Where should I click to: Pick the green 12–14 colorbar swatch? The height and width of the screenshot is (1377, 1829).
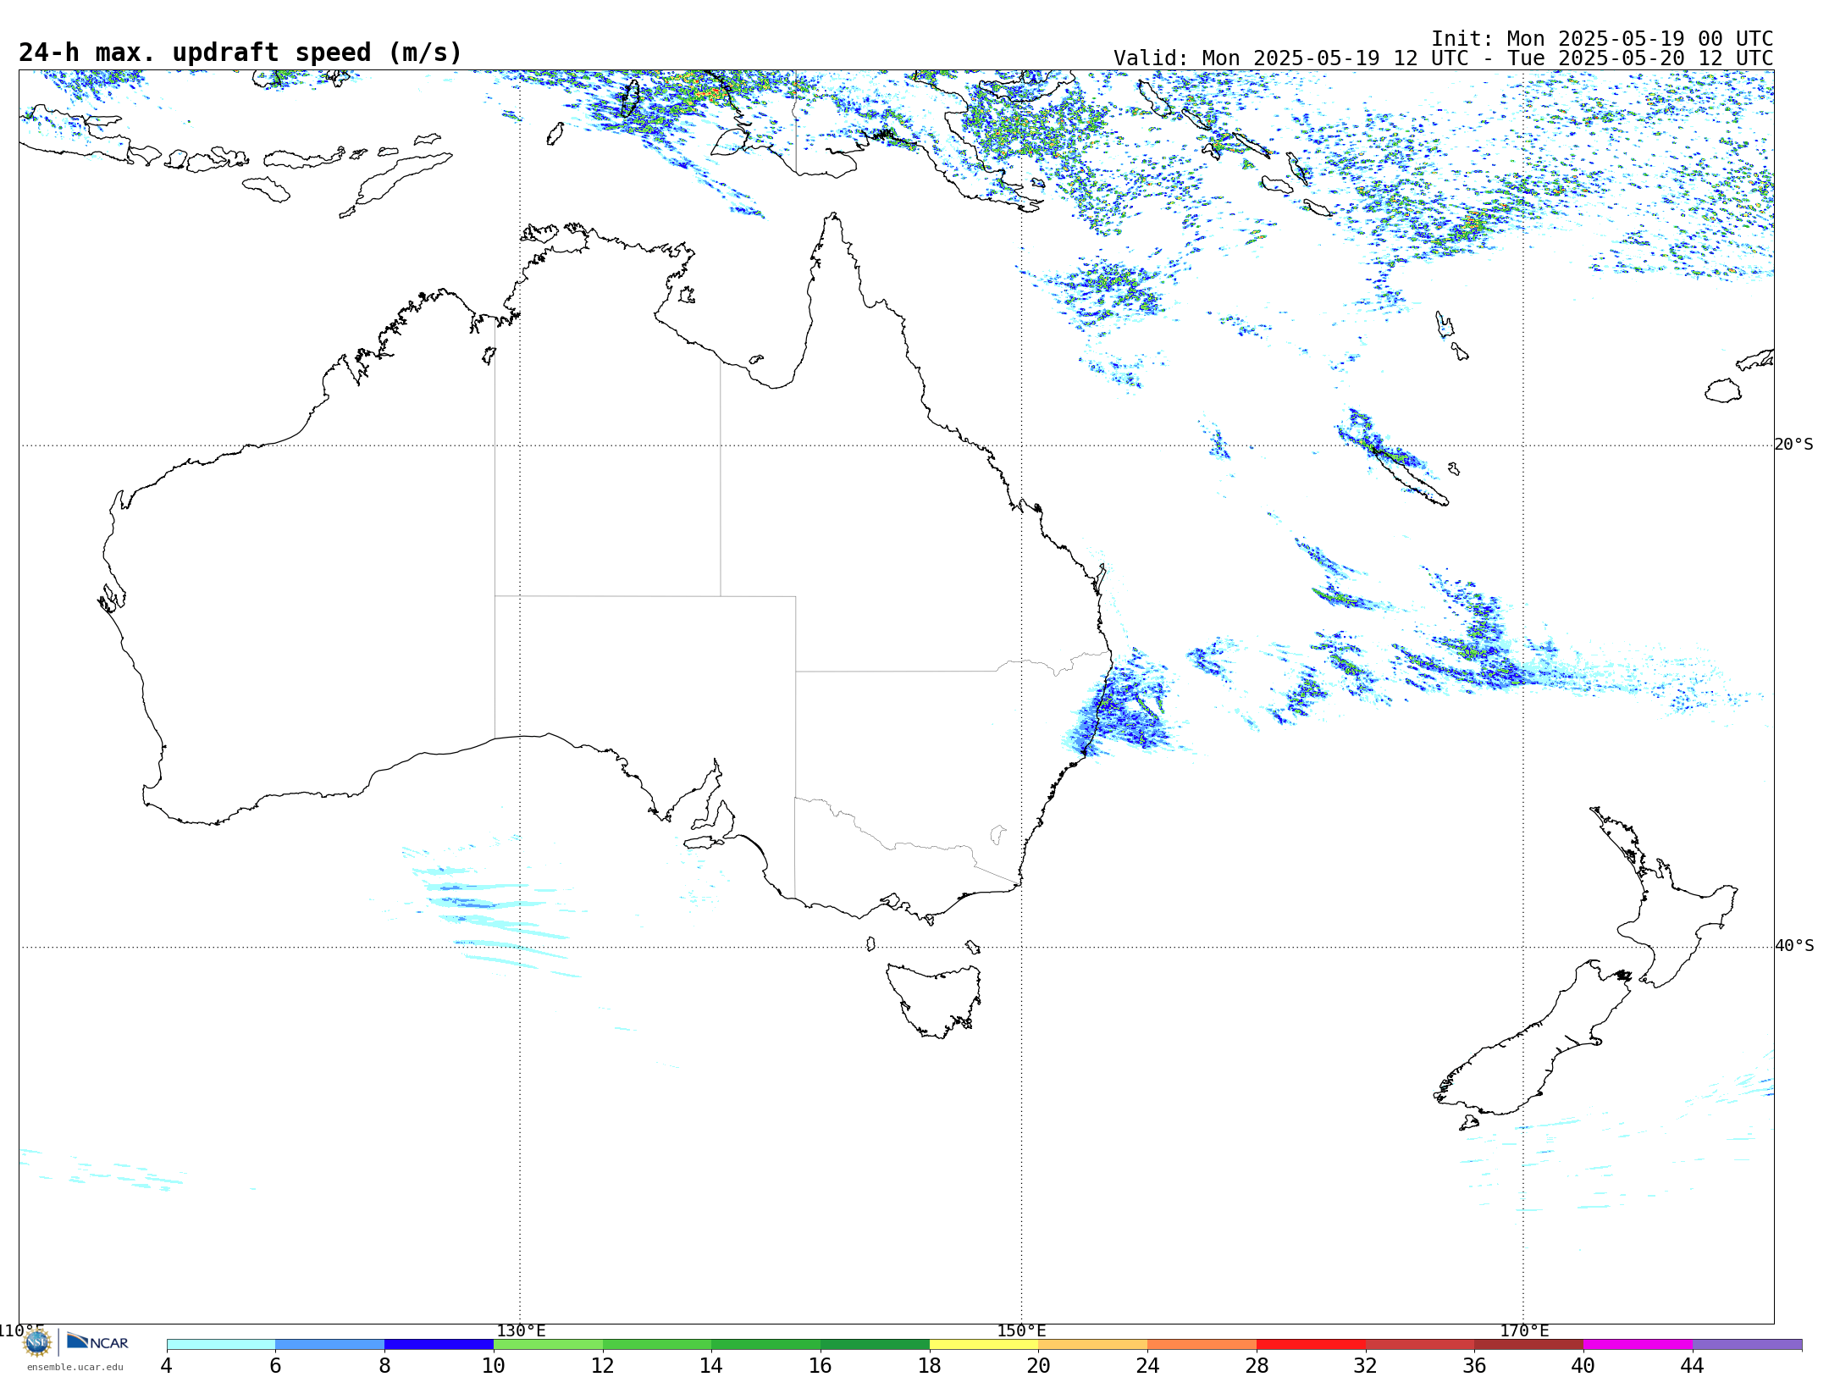(657, 1345)
